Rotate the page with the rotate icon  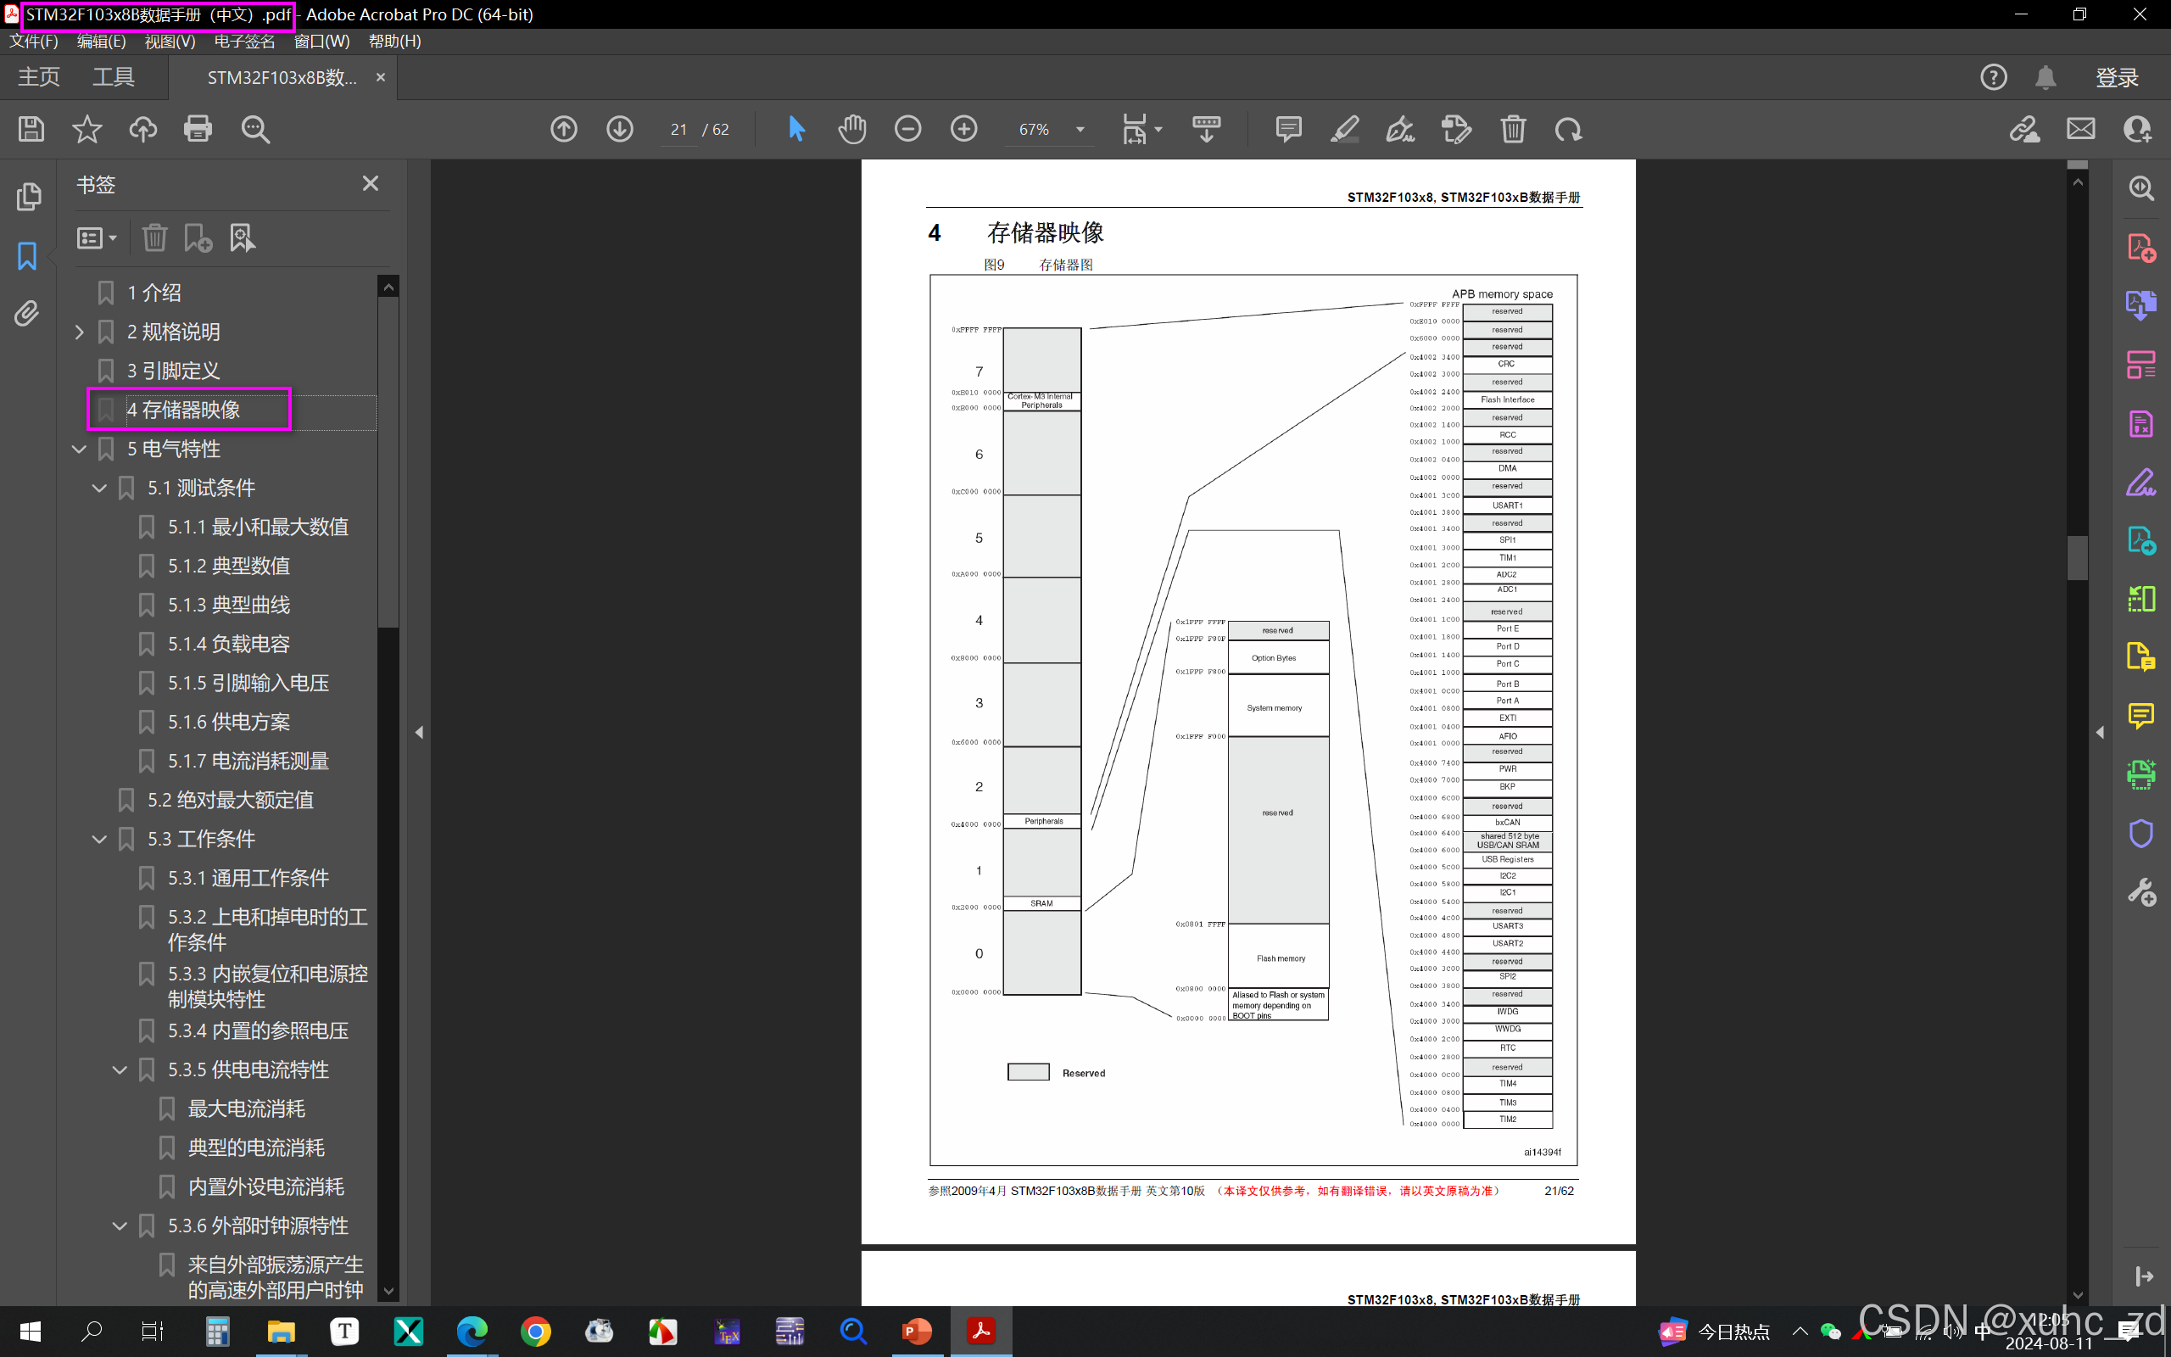point(1568,129)
